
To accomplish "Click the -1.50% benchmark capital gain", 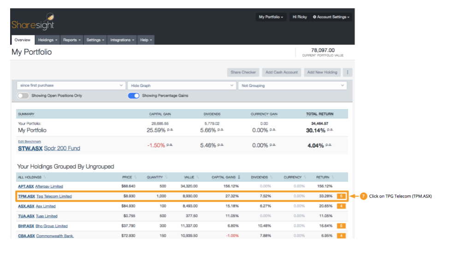I will 156,145.
